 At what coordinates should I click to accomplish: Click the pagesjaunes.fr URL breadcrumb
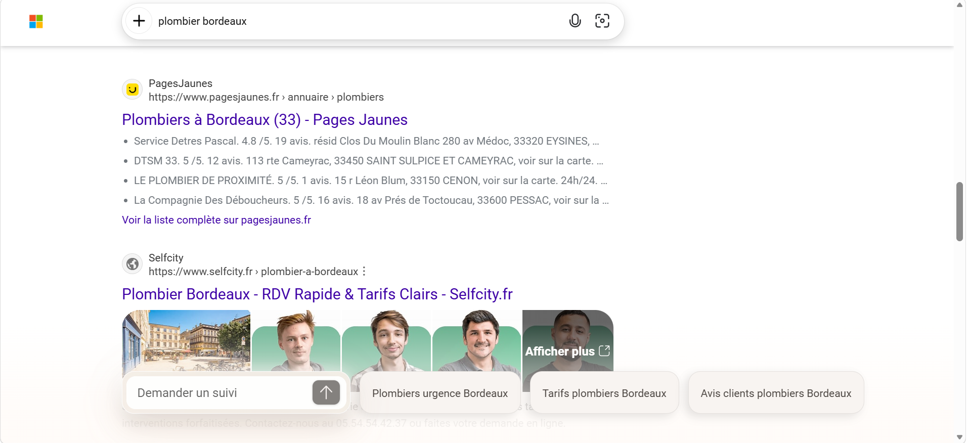(x=266, y=97)
